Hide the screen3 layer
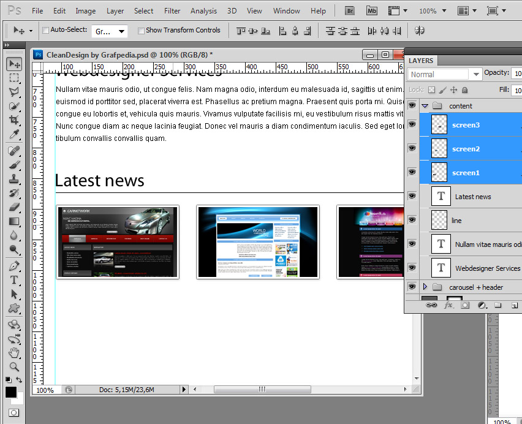 412,124
